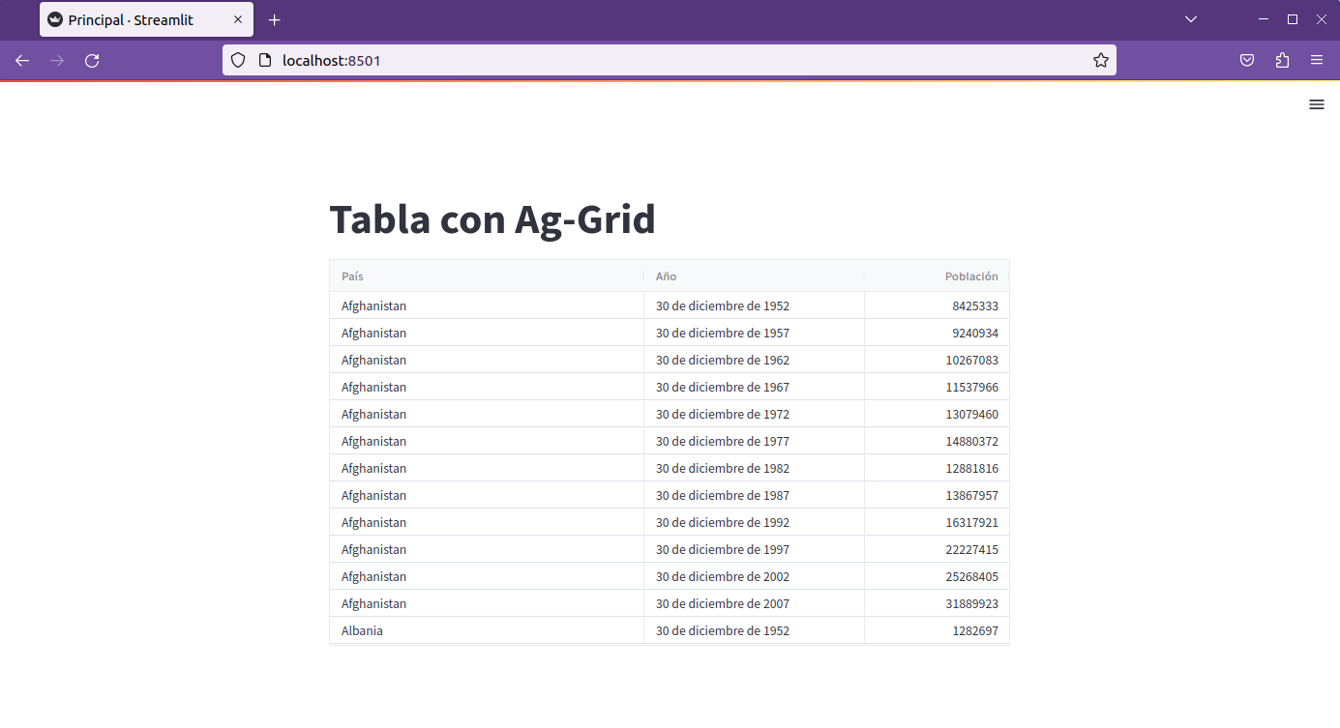1340x728 pixels.
Task: Click the date 30 de diciembre de 1967
Action: (723, 387)
